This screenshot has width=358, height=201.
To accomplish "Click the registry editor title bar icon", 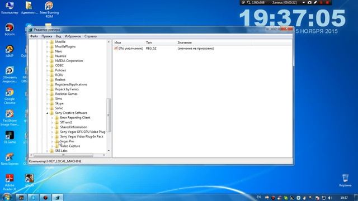I will (x=31, y=30).
